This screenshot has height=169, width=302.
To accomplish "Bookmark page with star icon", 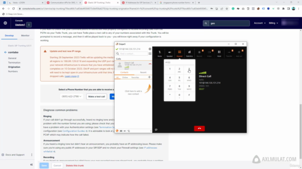I will coord(226,8).
